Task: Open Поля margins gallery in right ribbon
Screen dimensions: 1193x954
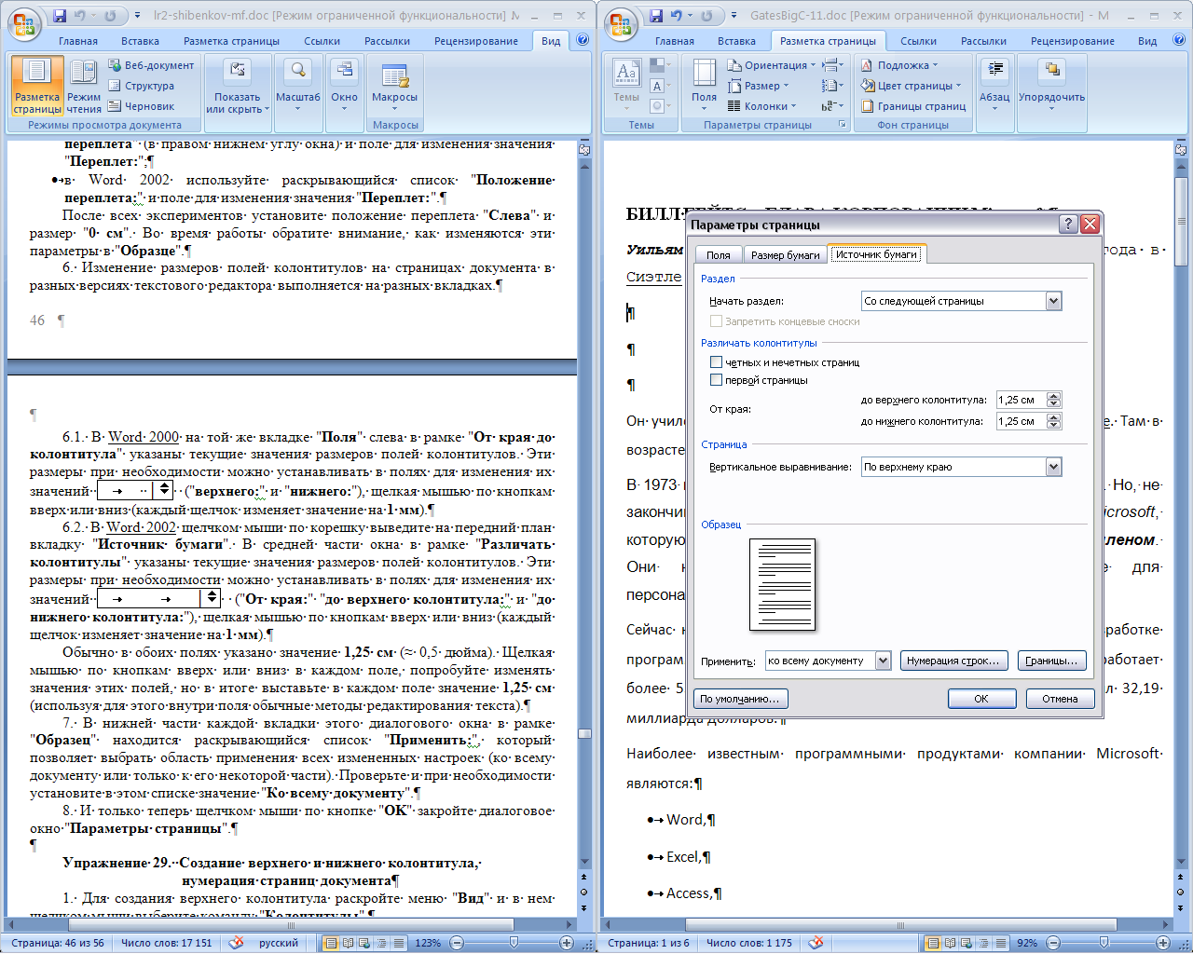Action: coord(705,86)
